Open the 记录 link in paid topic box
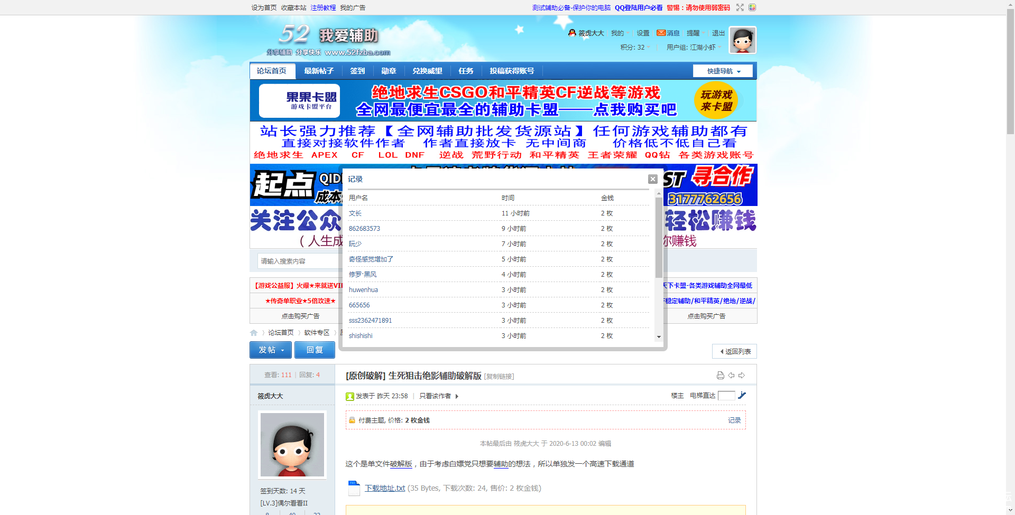Viewport: 1015px width, 515px height. (734, 420)
